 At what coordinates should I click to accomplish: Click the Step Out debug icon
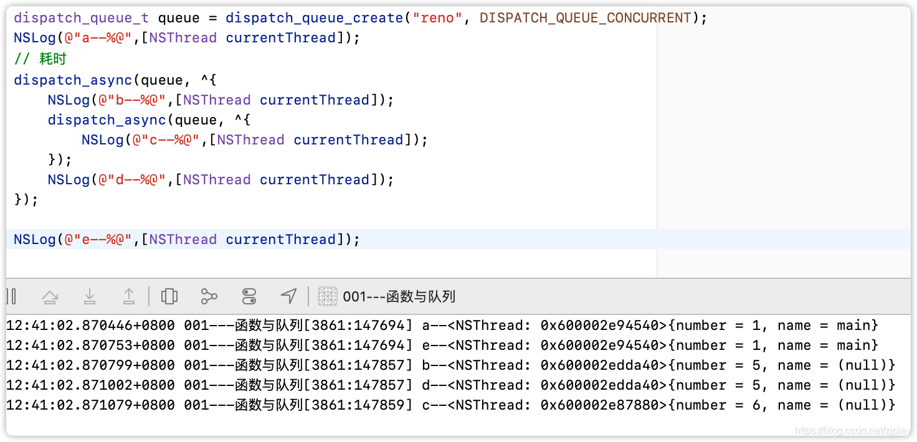pyautogui.click(x=129, y=296)
